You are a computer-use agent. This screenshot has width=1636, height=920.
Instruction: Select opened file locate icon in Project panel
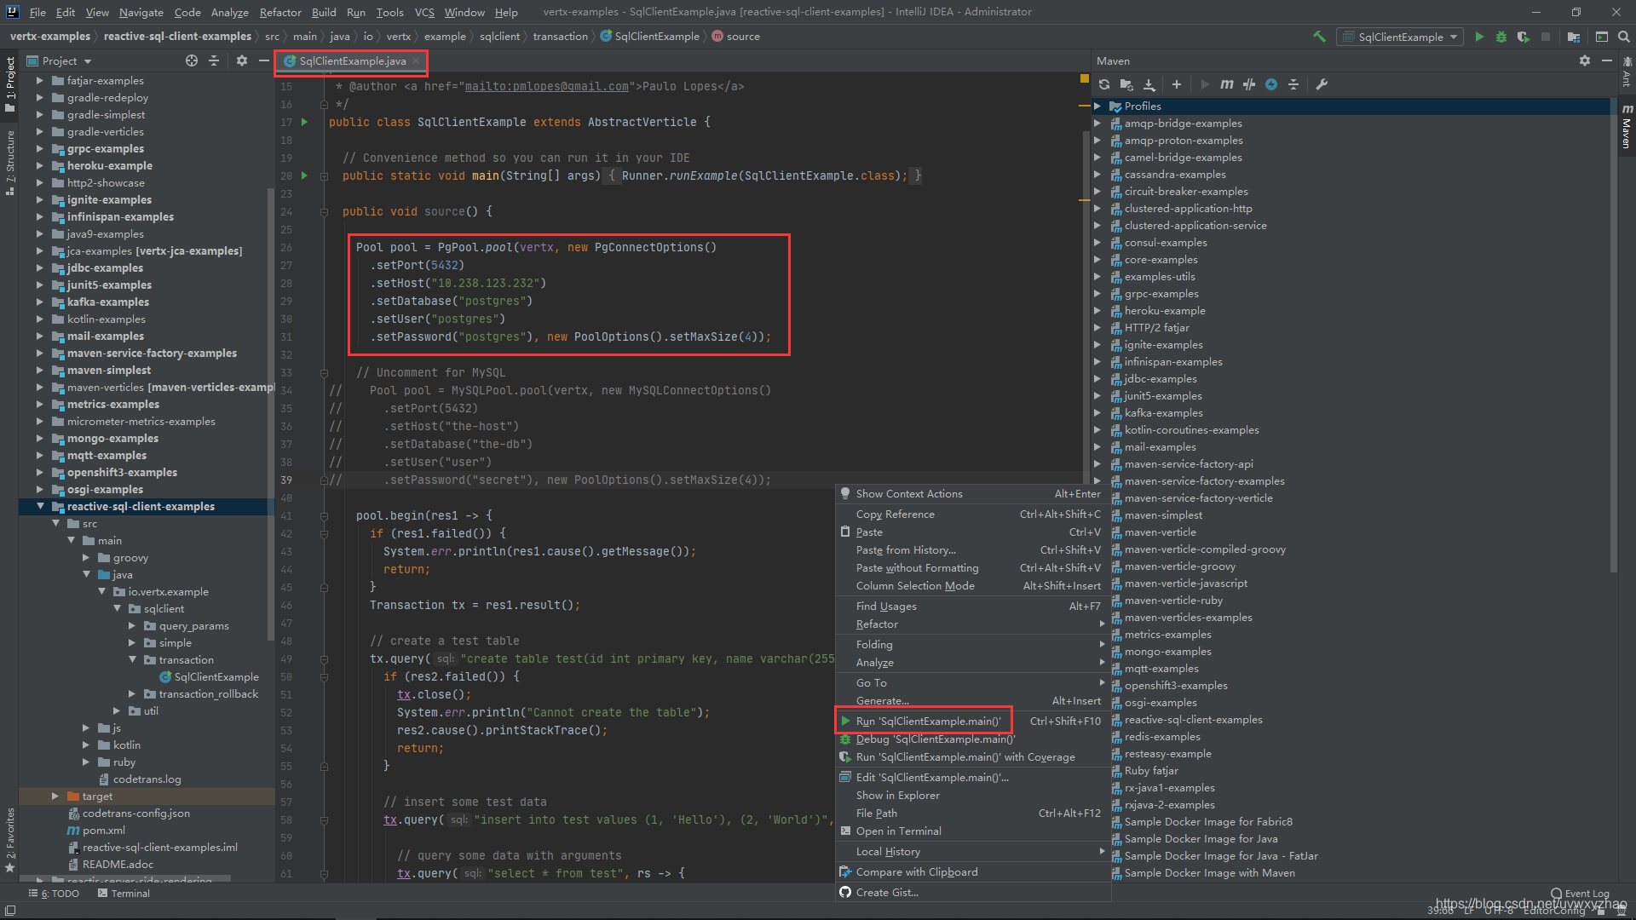192,60
